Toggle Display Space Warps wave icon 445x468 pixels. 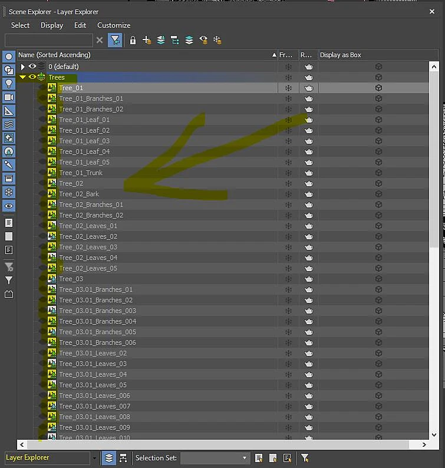(x=9, y=124)
